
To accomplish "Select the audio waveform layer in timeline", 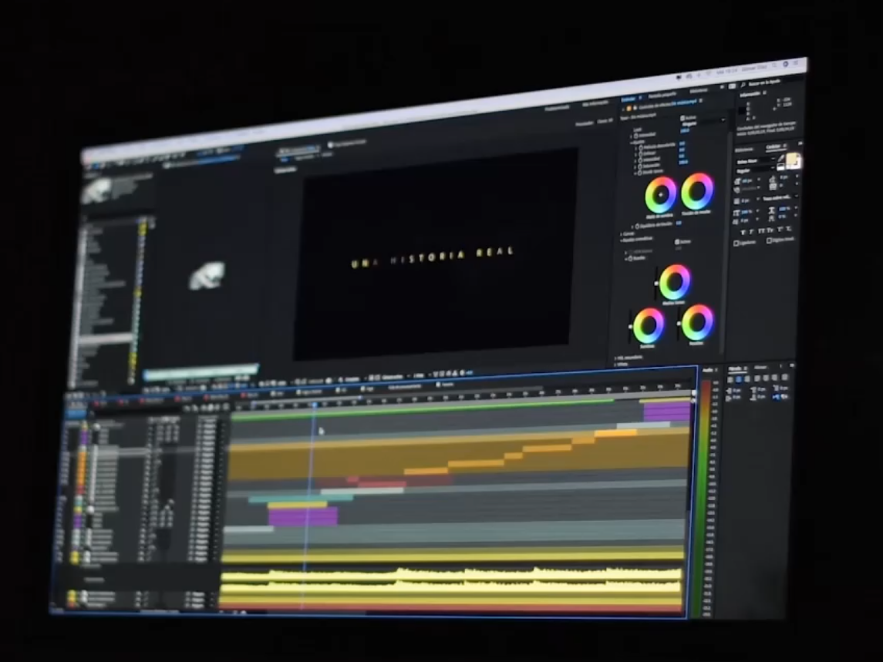I will pyautogui.click(x=450, y=583).
